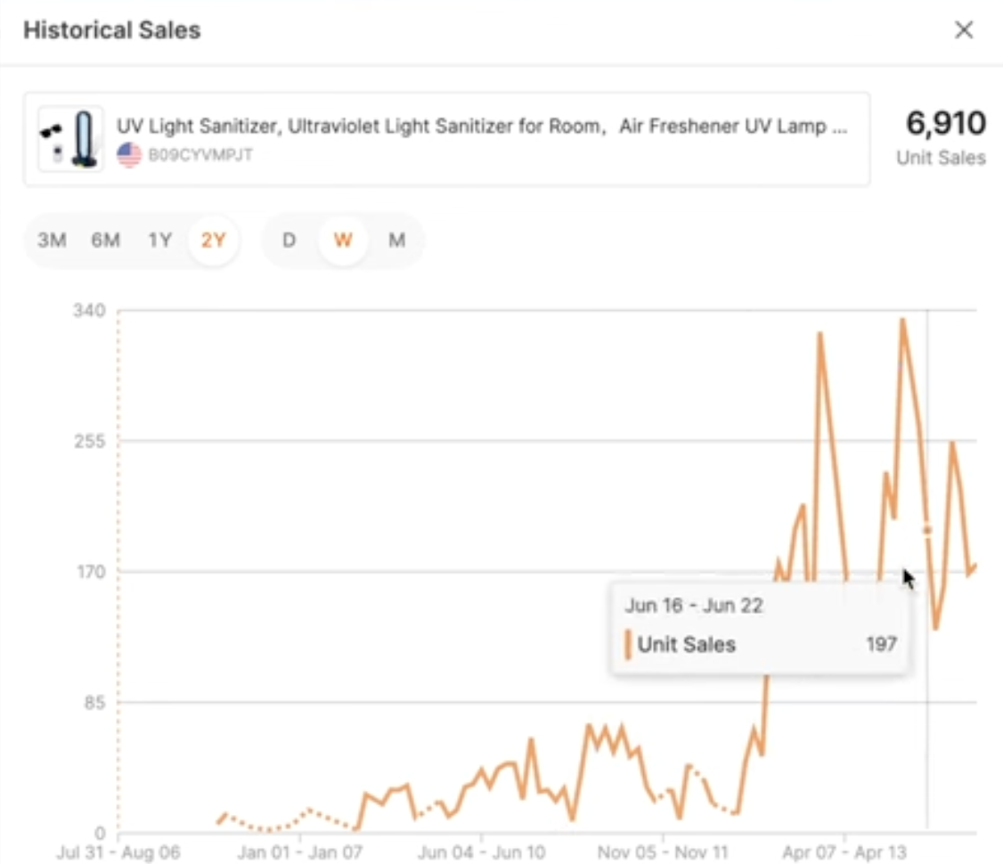Select the 6M time range
The image size is (1003, 864).
click(x=106, y=240)
